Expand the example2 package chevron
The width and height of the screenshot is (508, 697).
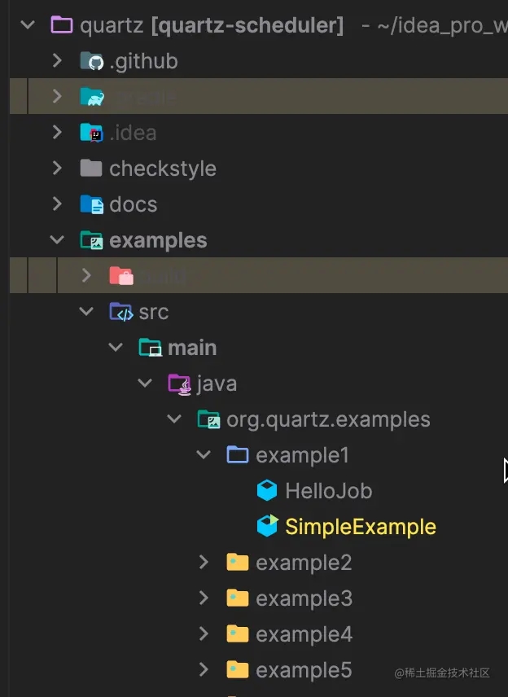204,563
